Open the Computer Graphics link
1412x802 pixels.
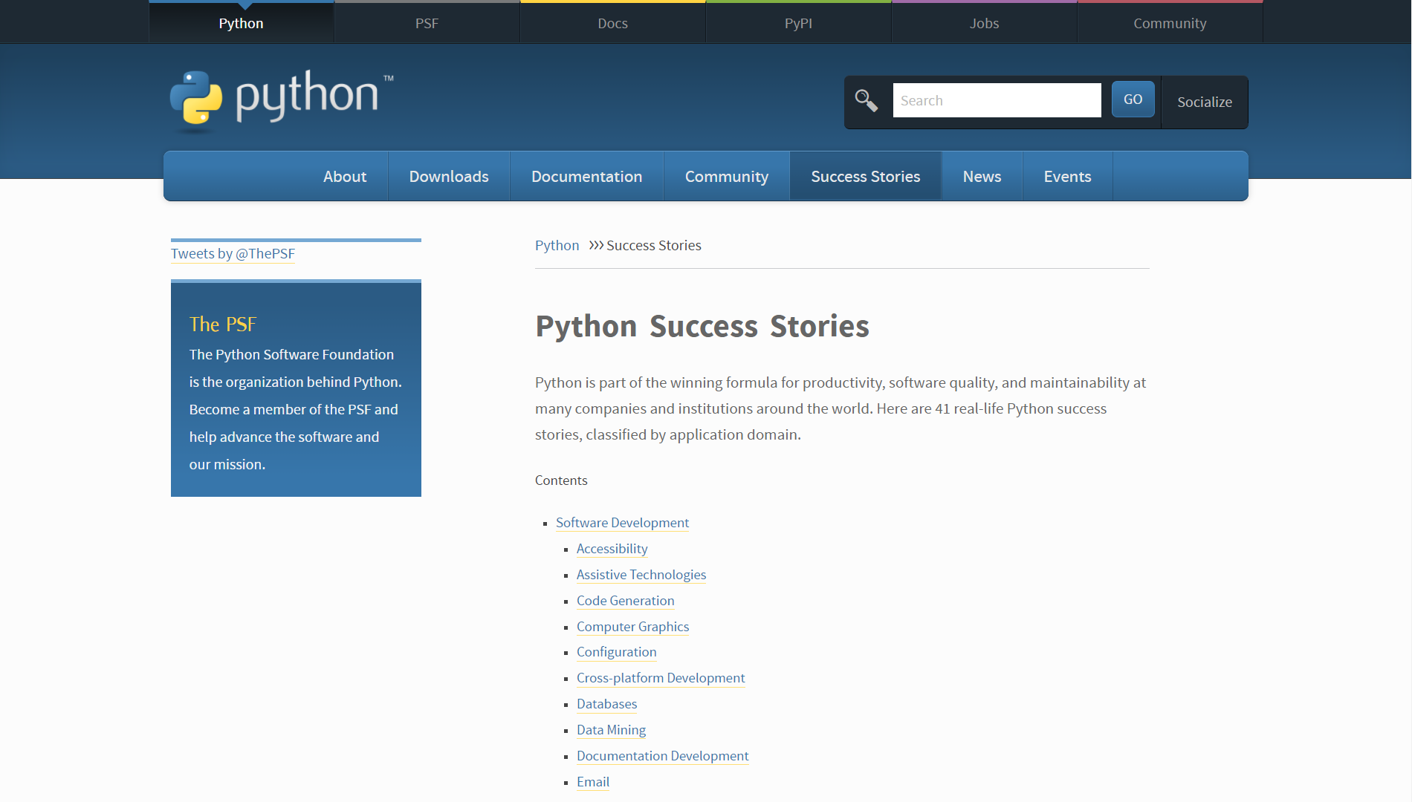633,627
